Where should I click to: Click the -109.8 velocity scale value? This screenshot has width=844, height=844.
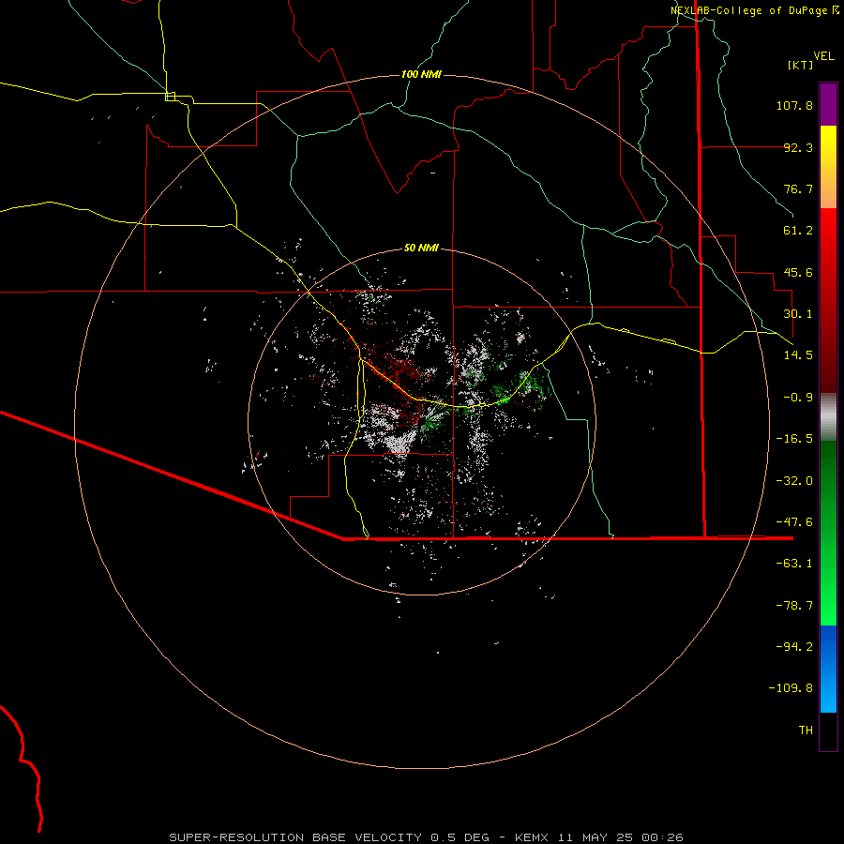click(791, 688)
